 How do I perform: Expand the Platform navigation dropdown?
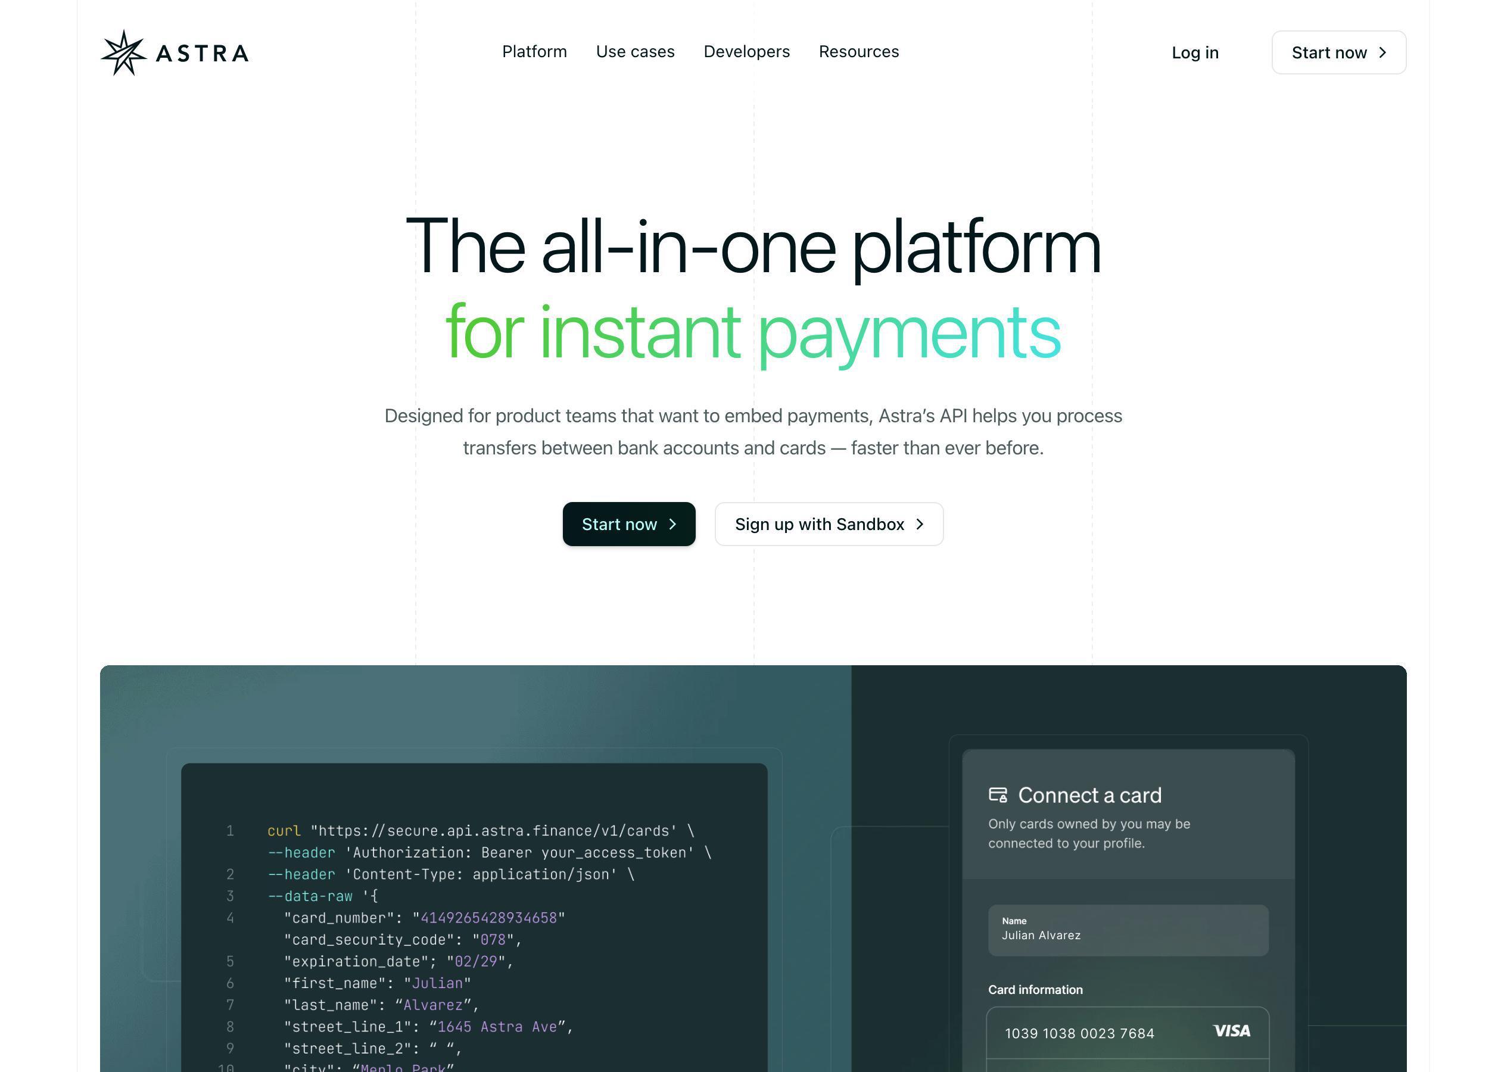(x=532, y=51)
